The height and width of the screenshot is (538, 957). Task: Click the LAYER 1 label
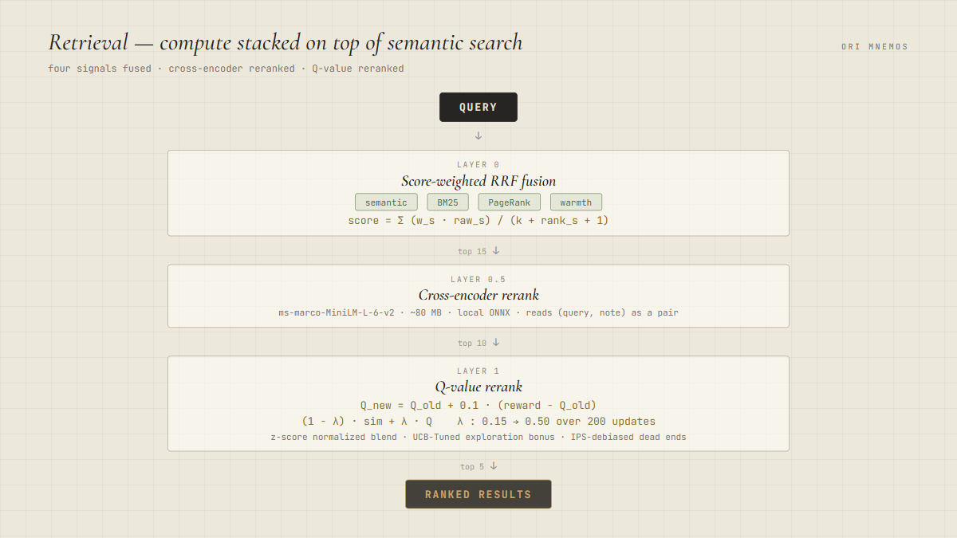pyautogui.click(x=478, y=371)
